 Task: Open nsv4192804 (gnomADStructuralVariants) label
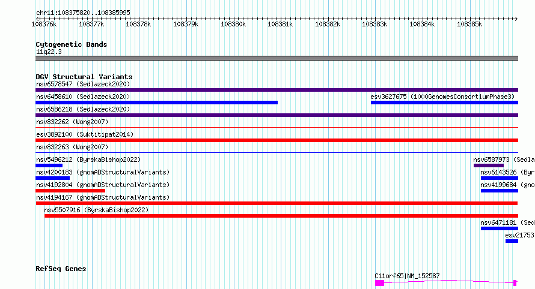click(x=103, y=185)
